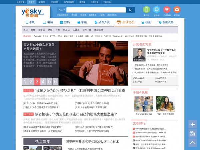Open the red 产品报价 cart icon

click(x=167, y=9)
